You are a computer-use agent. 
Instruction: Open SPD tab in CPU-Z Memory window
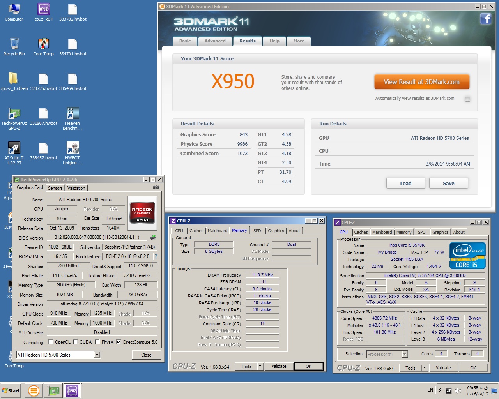(x=257, y=231)
